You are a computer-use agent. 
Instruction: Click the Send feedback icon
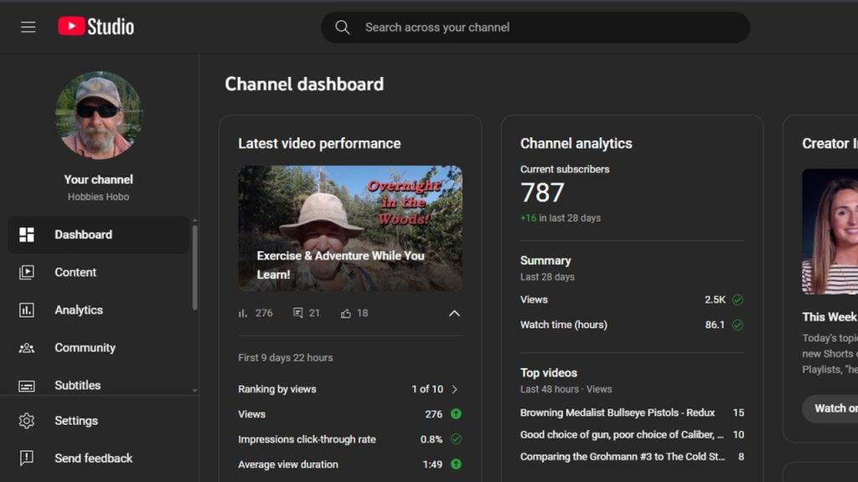coord(27,459)
